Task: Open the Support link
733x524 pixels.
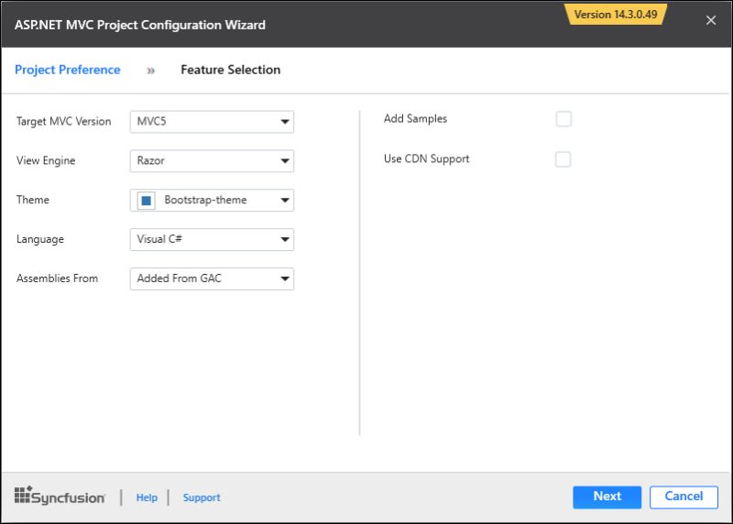Action: tap(202, 497)
